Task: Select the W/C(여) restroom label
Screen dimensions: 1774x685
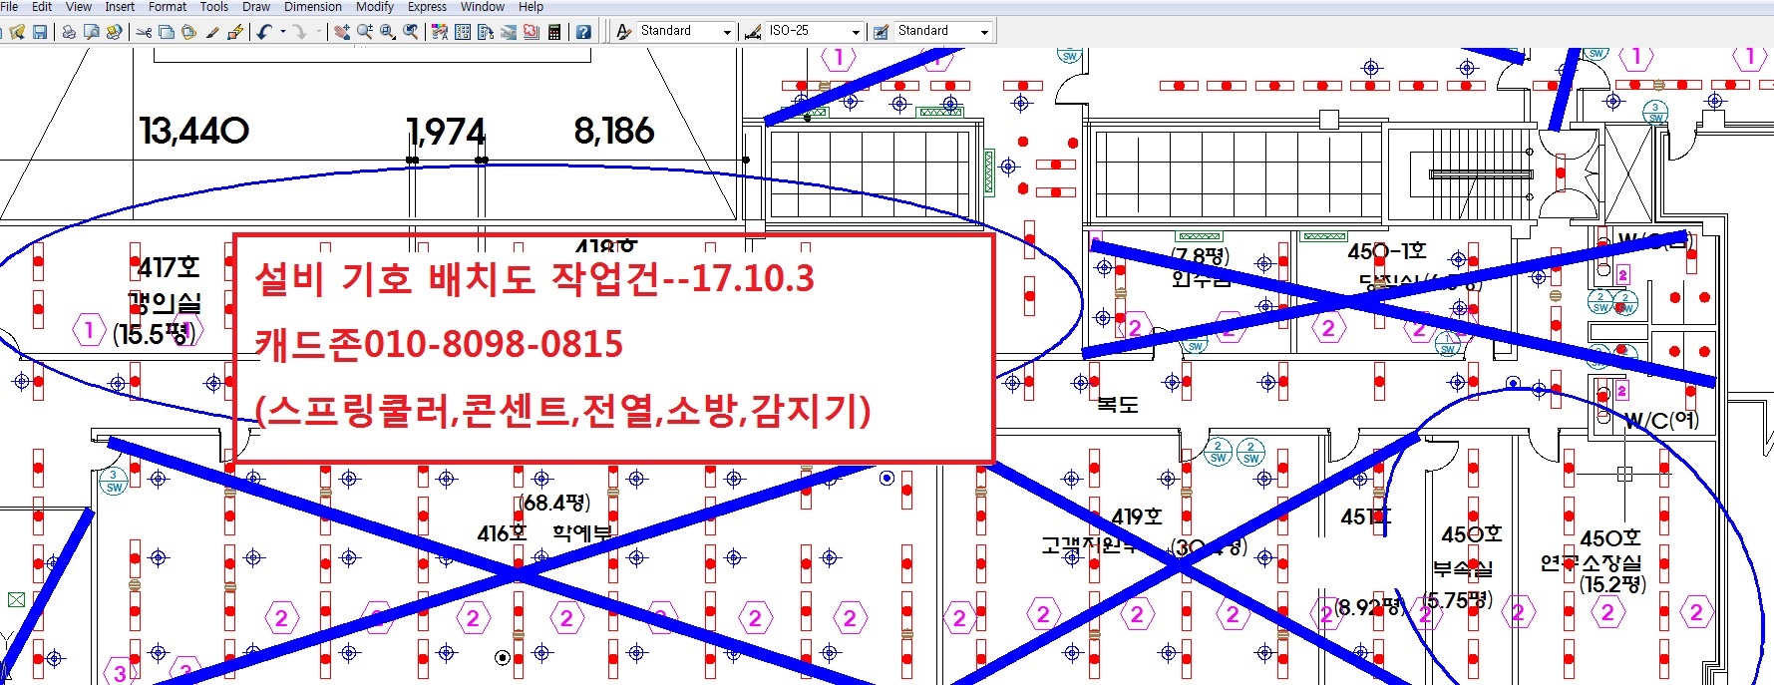Action: click(x=1661, y=420)
